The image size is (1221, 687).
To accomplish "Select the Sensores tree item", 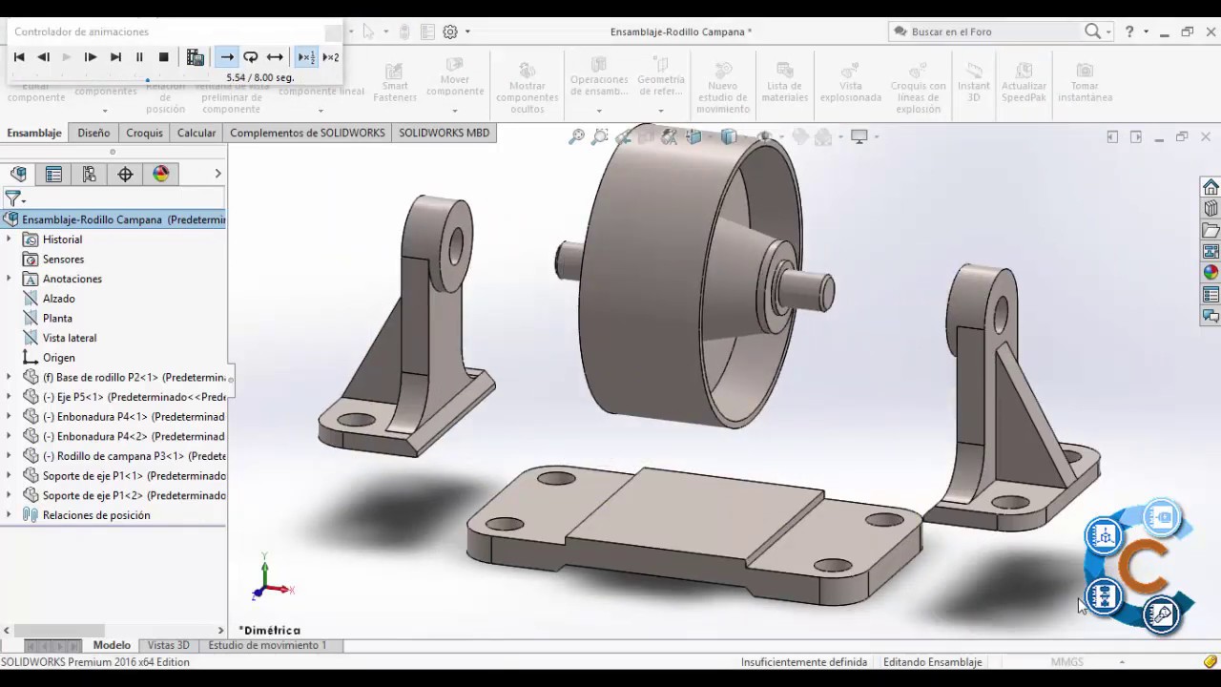I will (63, 260).
